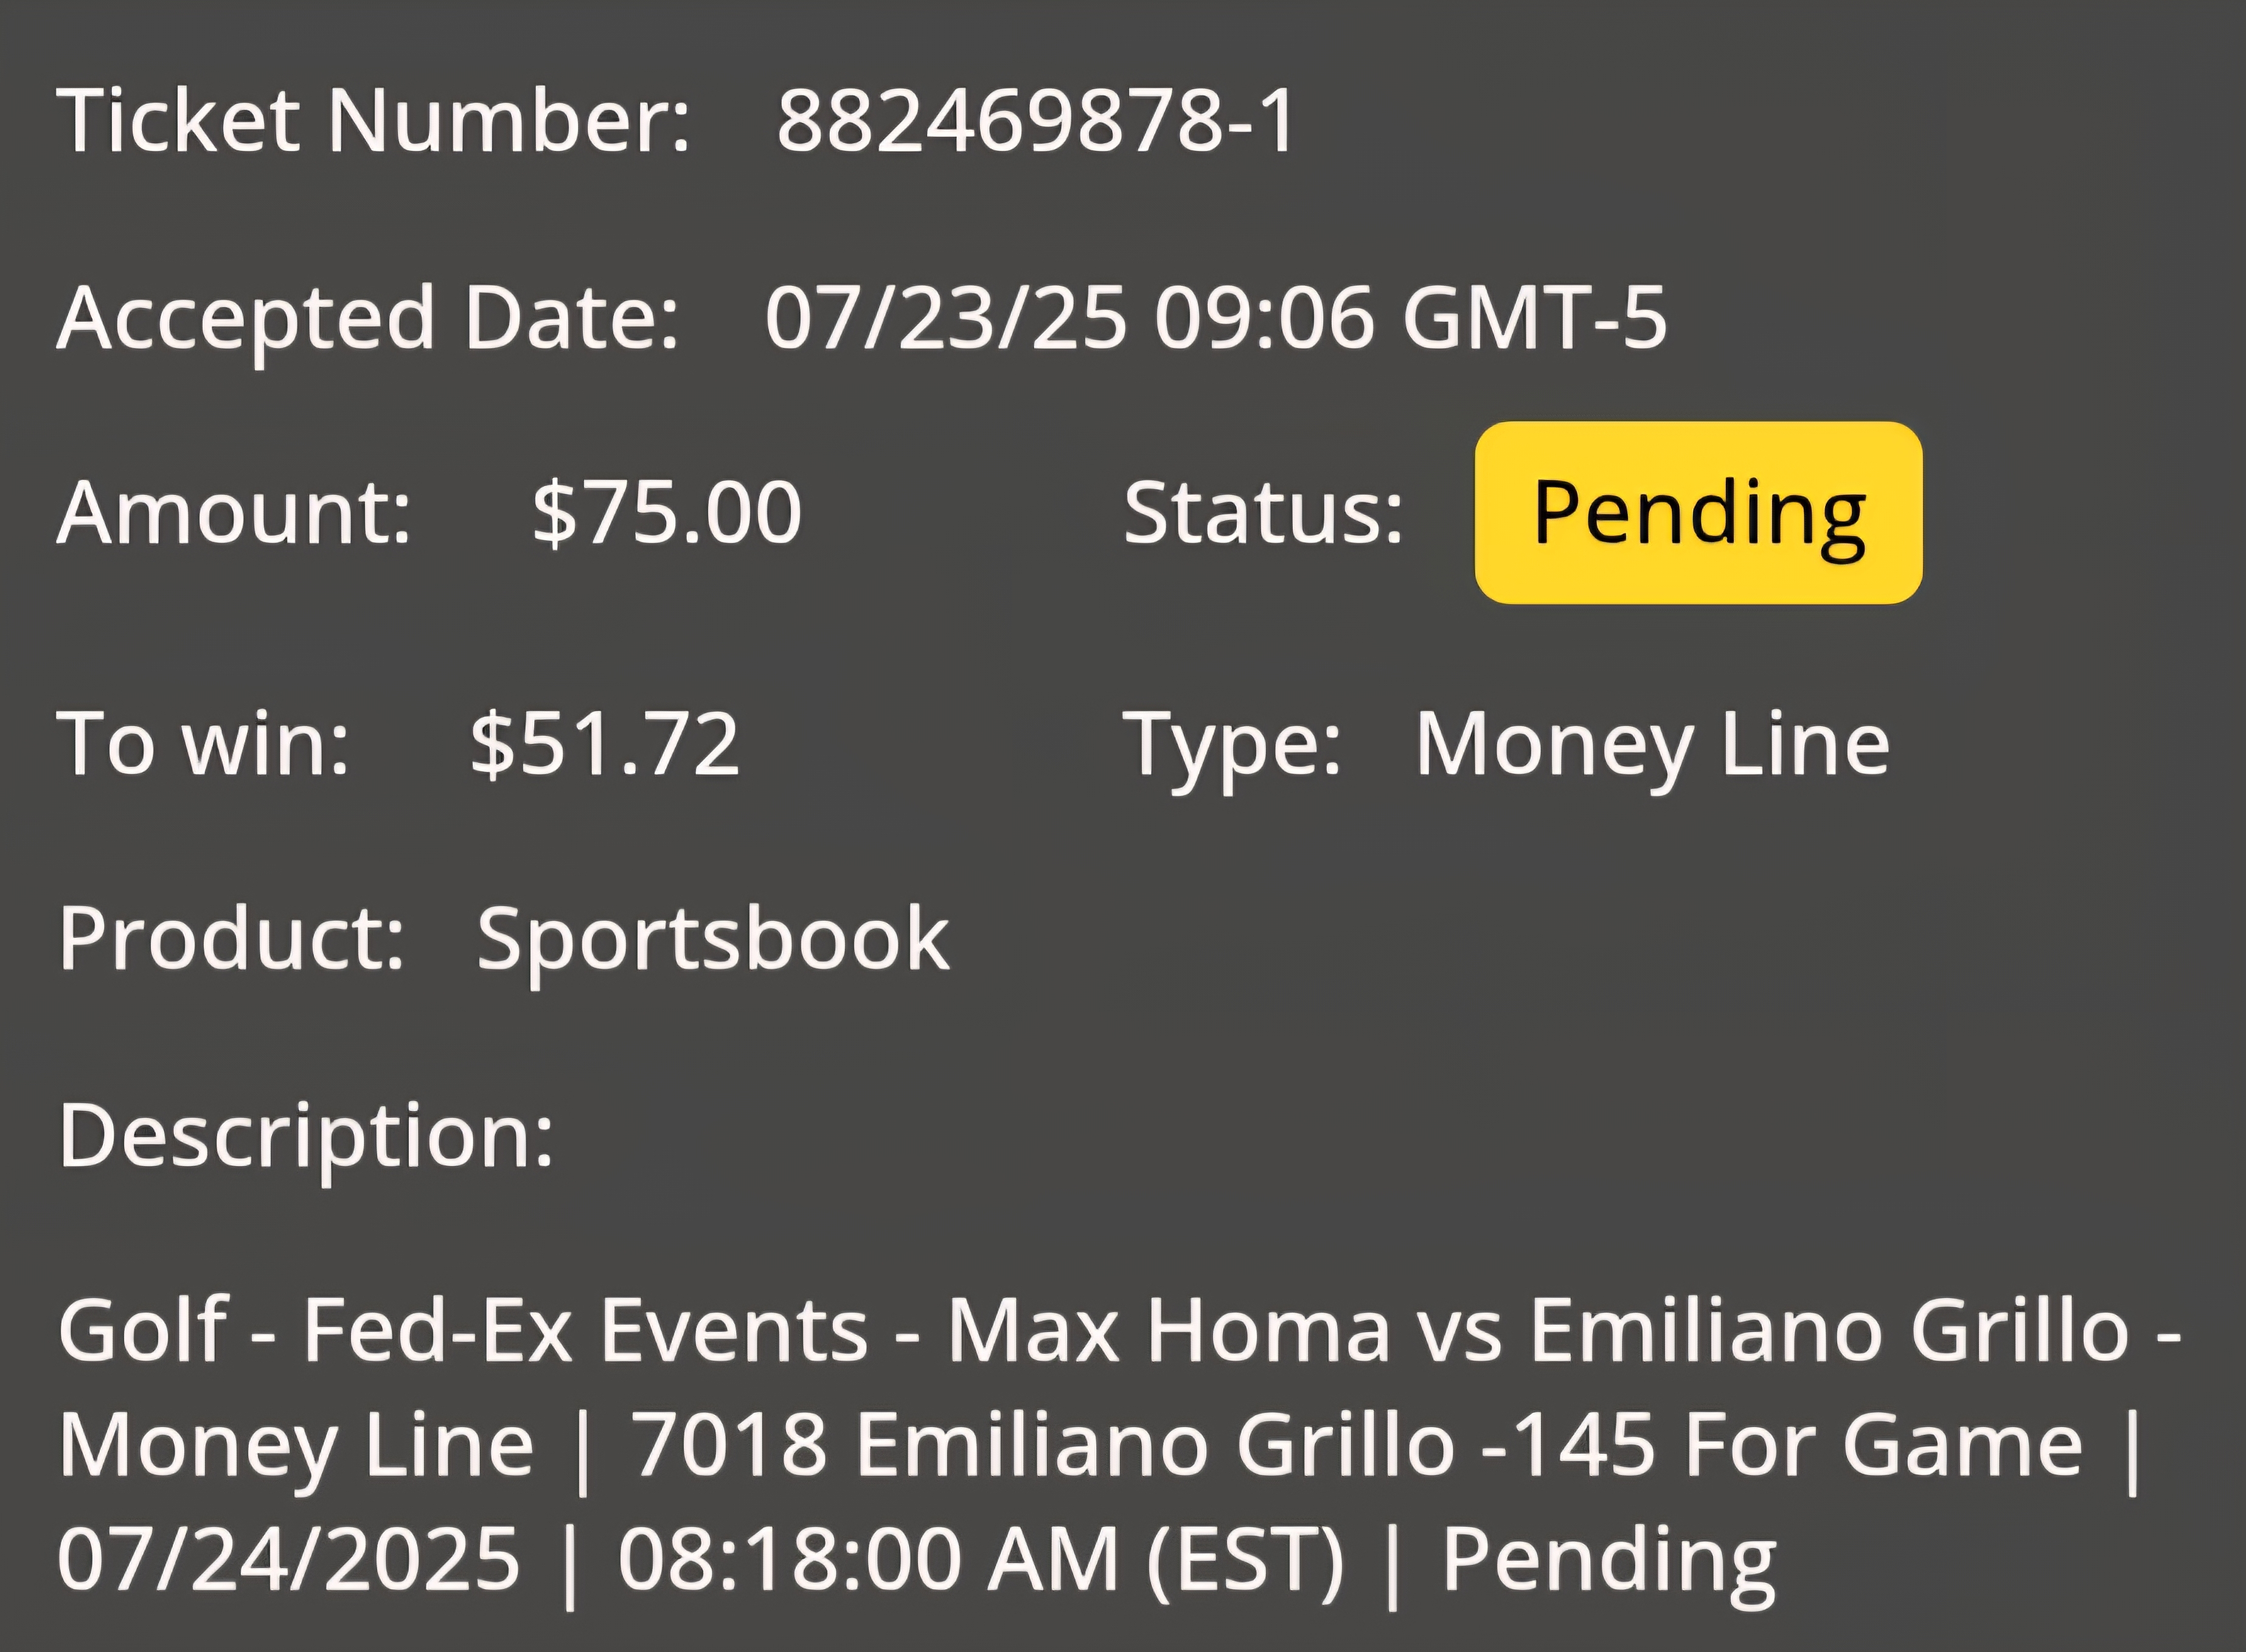2246x1652 pixels.
Task: Click the Ticket Number label
Action: coord(373,120)
